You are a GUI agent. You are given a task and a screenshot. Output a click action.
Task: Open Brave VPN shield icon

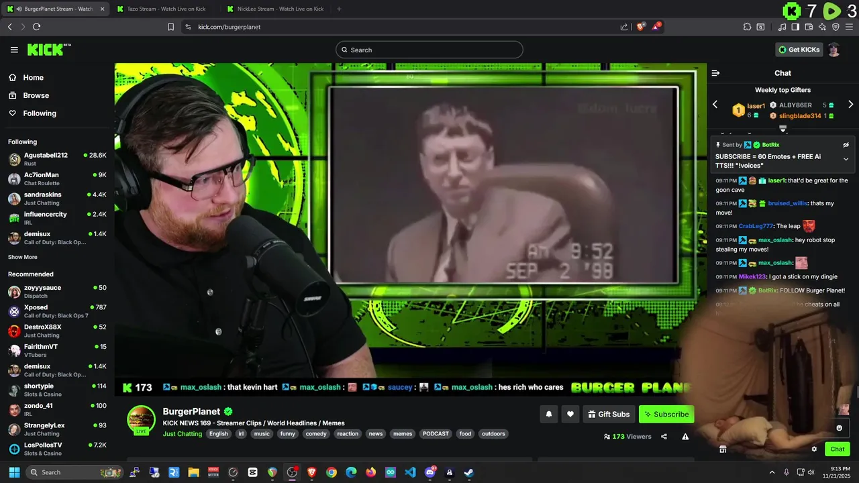coord(836,27)
